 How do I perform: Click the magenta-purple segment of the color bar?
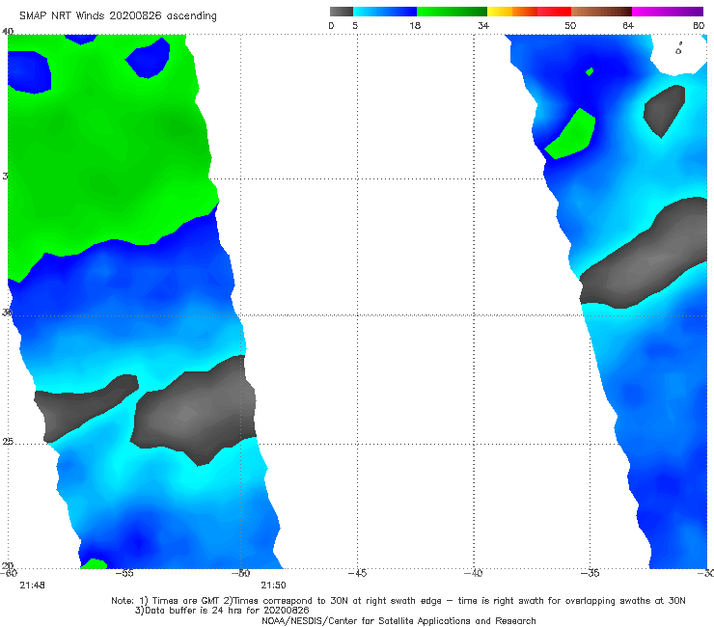[x=668, y=12]
